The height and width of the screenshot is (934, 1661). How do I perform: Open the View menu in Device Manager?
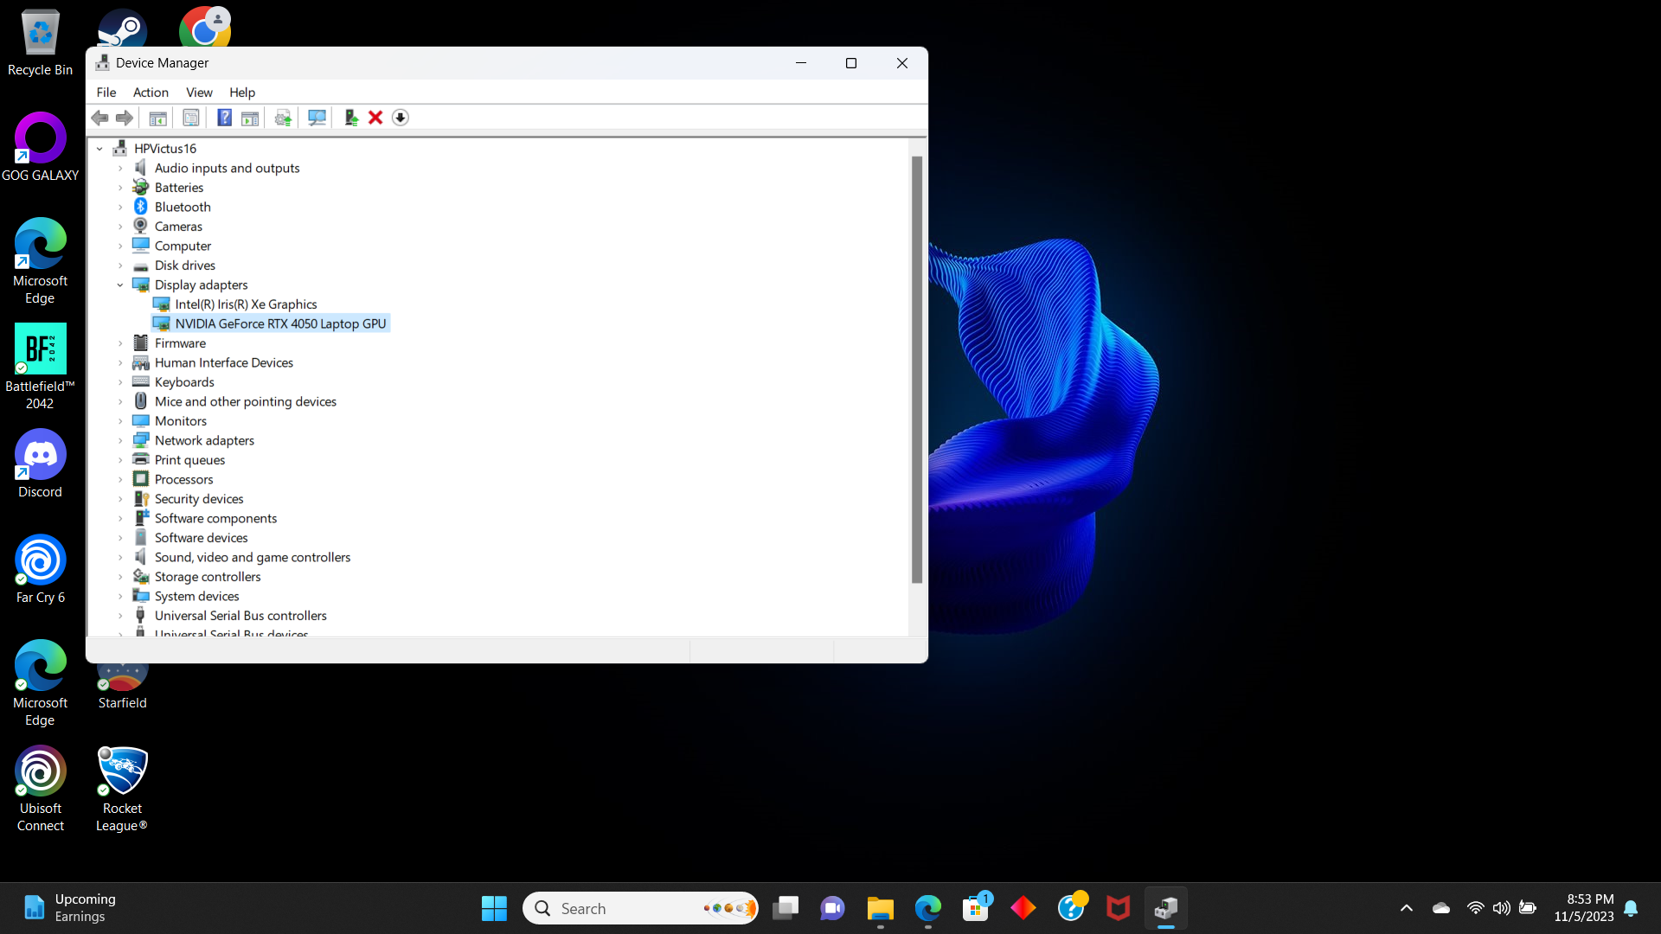tap(197, 93)
